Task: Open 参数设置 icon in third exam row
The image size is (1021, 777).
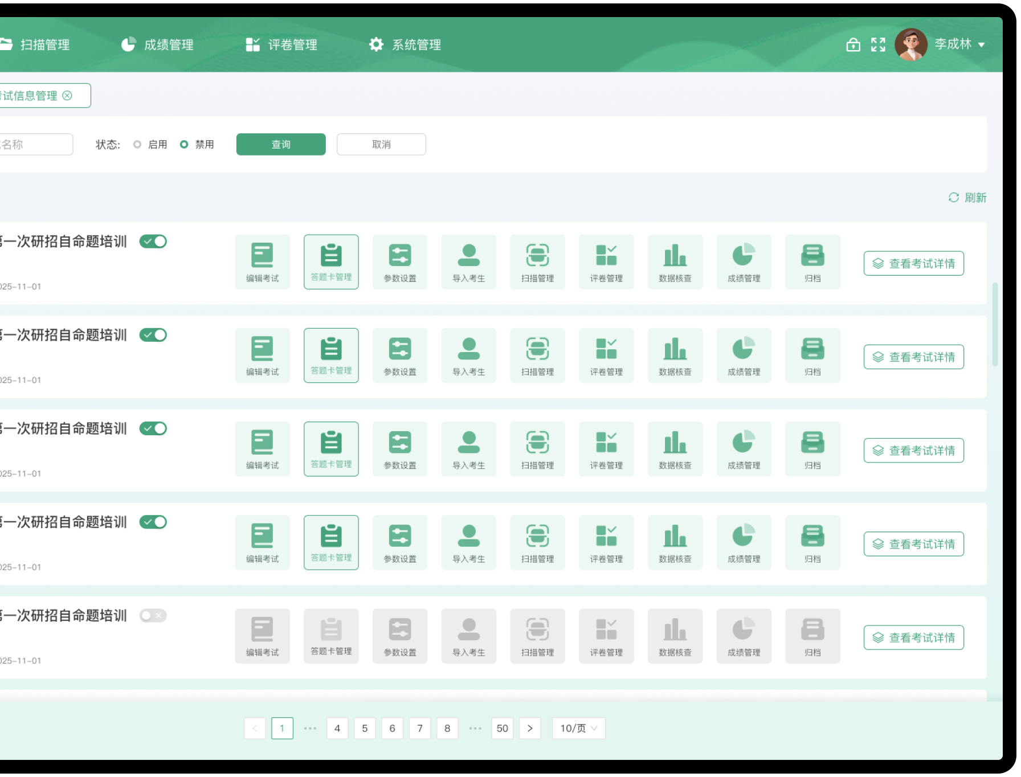Action: click(400, 448)
